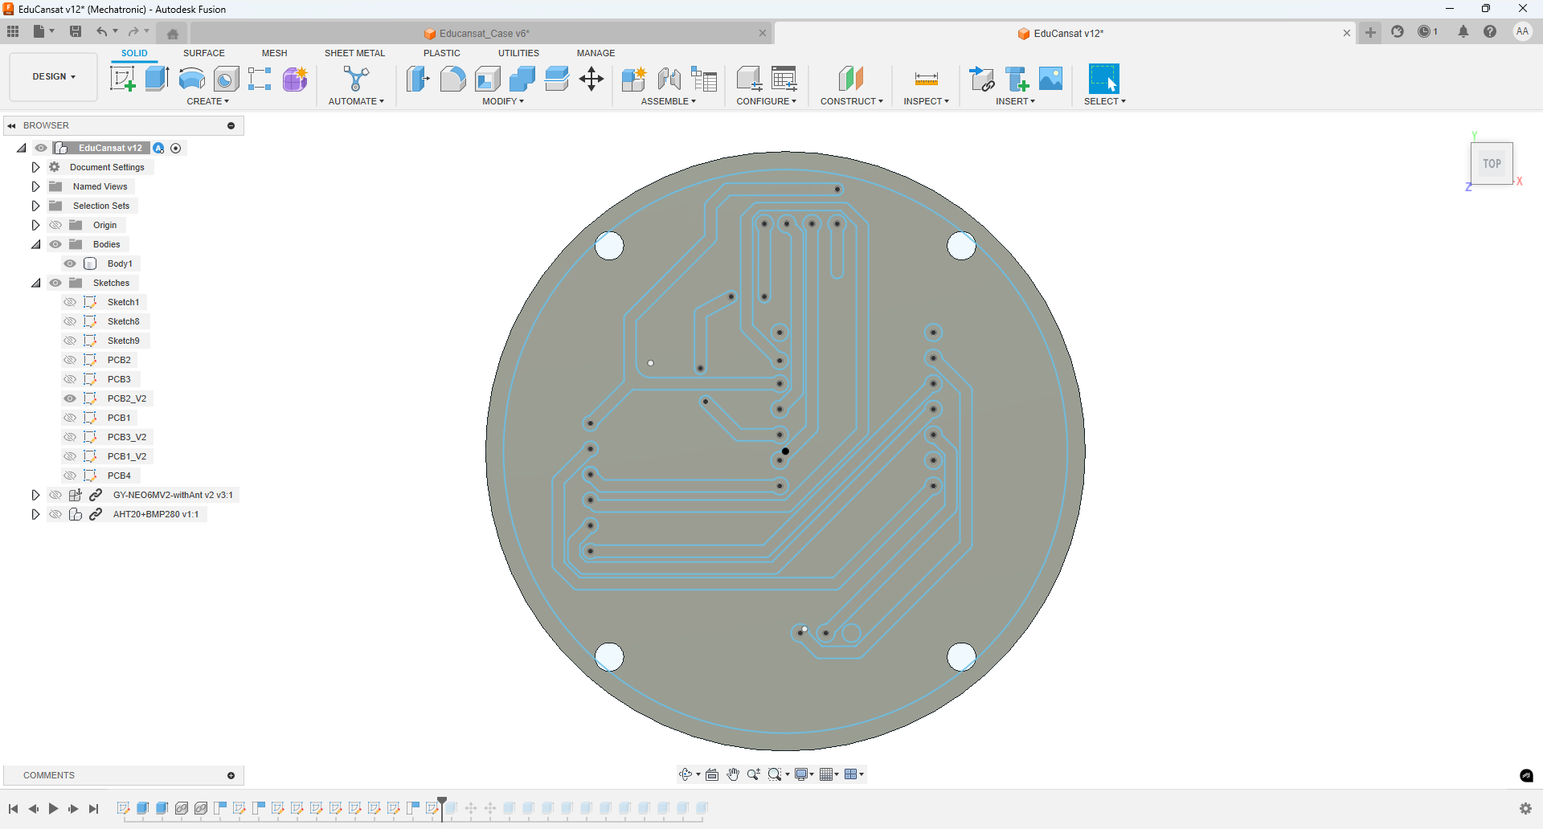Click the TOP face of ViewCube
Image resolution: width=1543 pixels, height=829 pixels.
(x=1492, y=164)
